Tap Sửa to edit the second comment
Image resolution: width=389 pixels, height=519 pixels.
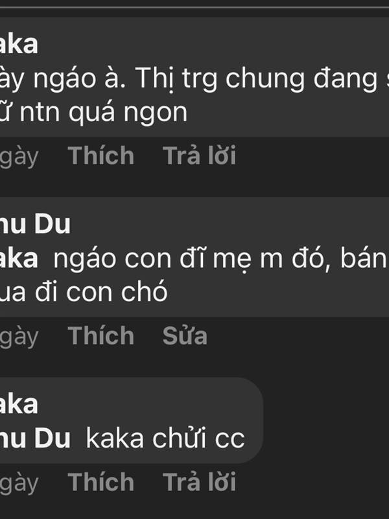[185, 335]
